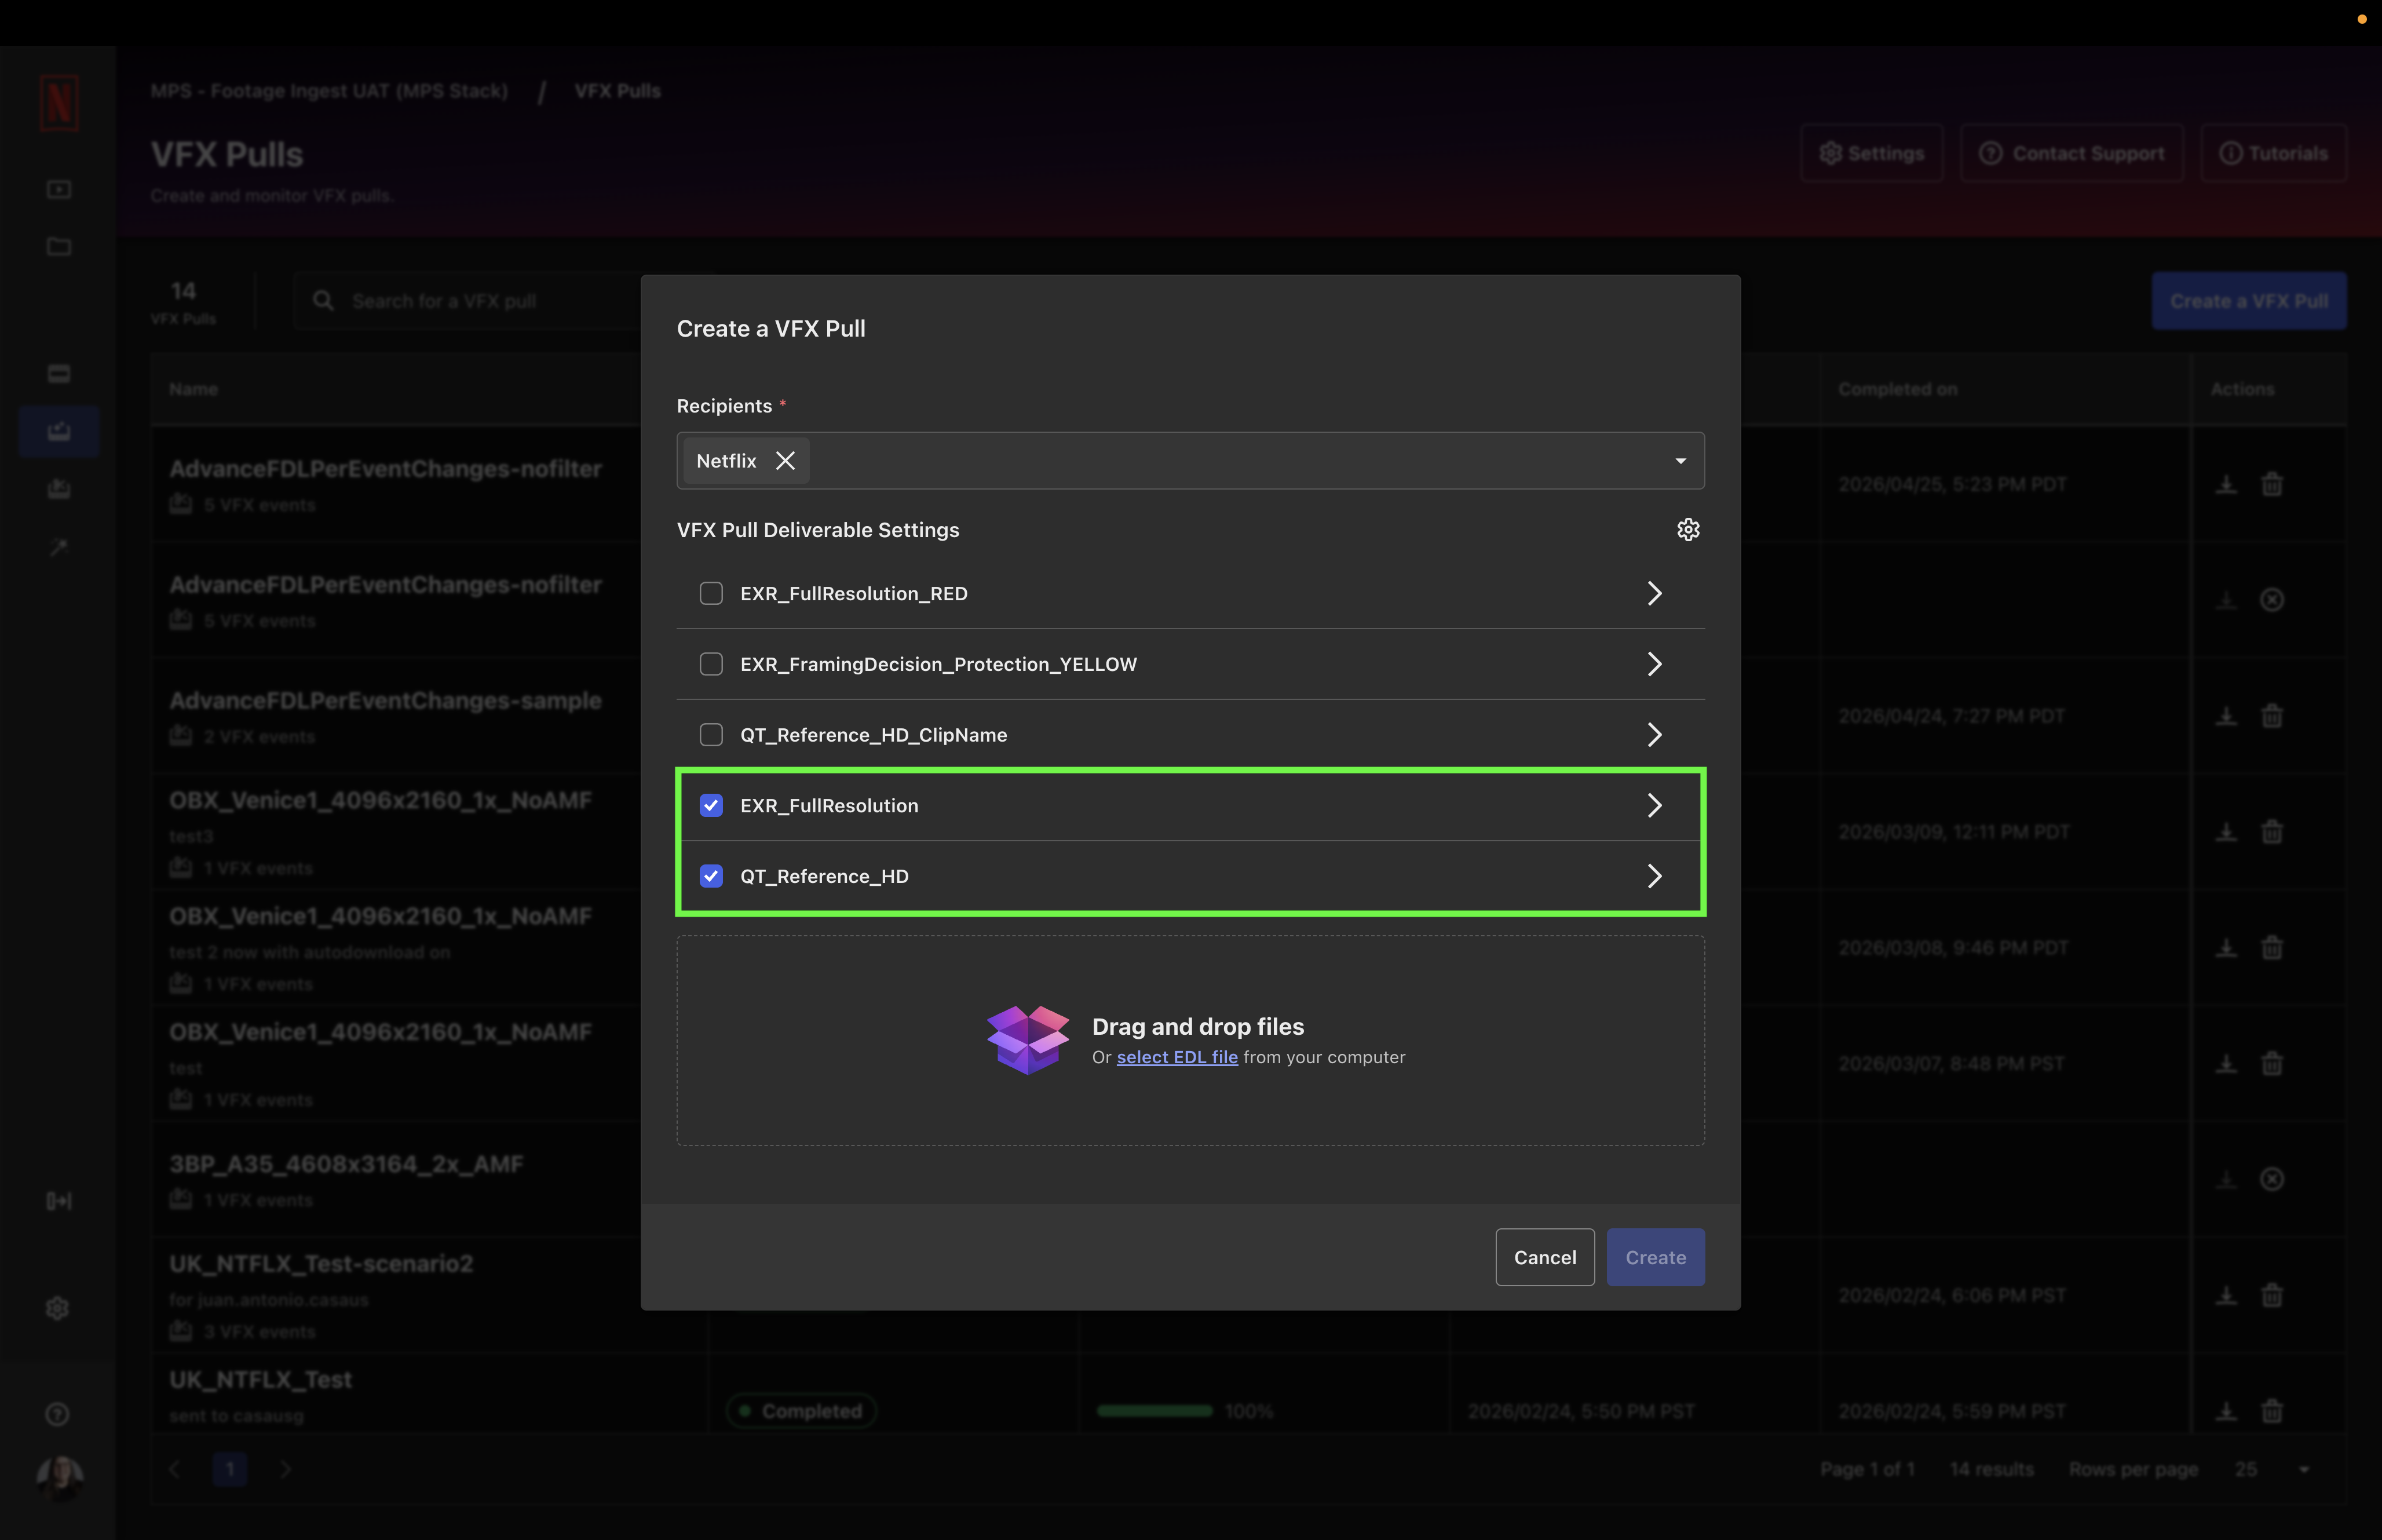The image size is (2382, 1540).
Task: Click Contact Support button
Action: [2071, 153]
